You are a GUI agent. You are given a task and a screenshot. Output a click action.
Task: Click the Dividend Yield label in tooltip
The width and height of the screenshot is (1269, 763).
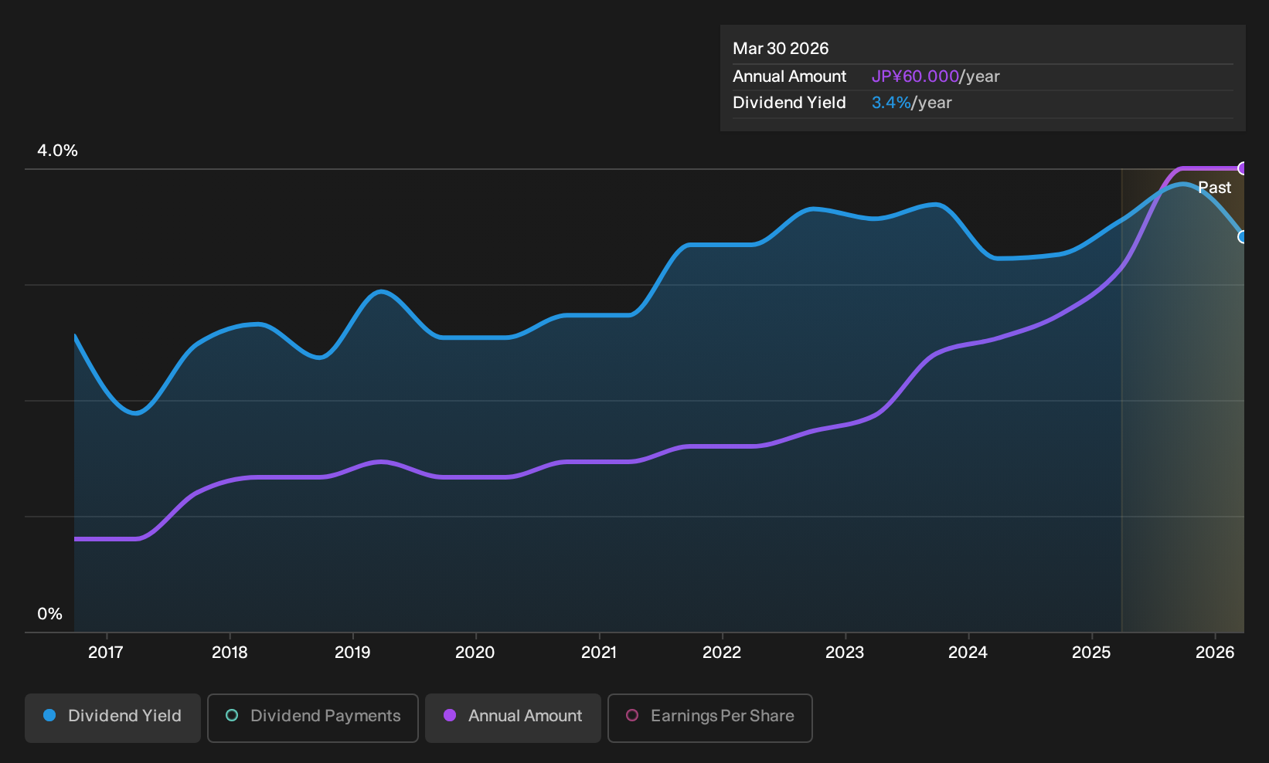tap(789, 103)
